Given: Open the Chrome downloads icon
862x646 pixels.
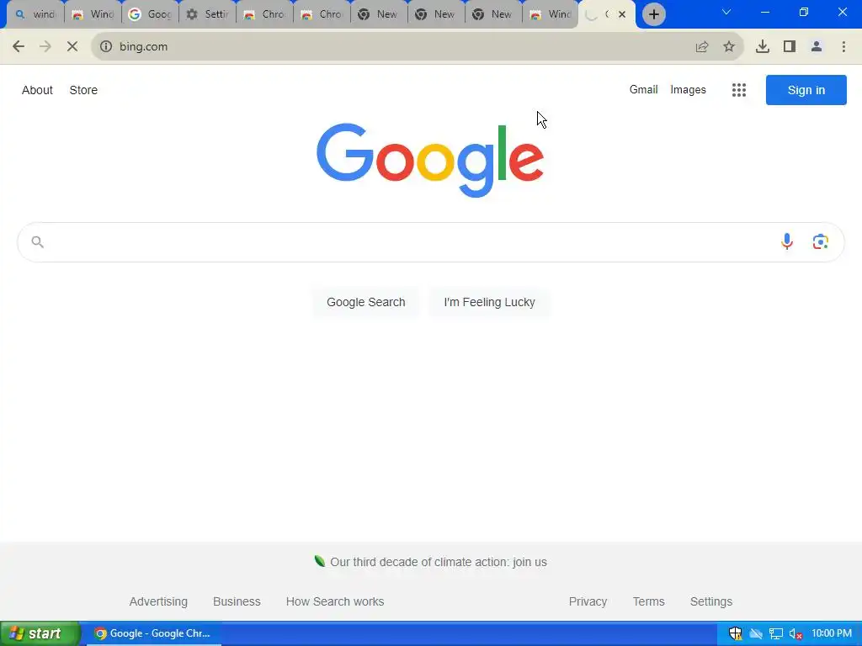Looking at the screenshot, I should tap(763, 47).
